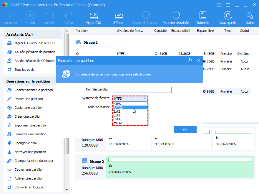
Task: Open Tous les outils
Action: pyautogui.click(x=21, y=70)
